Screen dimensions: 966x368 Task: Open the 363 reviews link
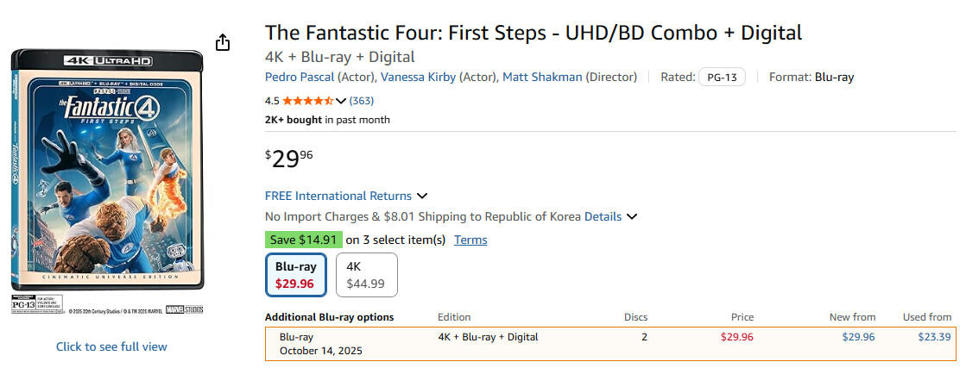pos(361,101)
